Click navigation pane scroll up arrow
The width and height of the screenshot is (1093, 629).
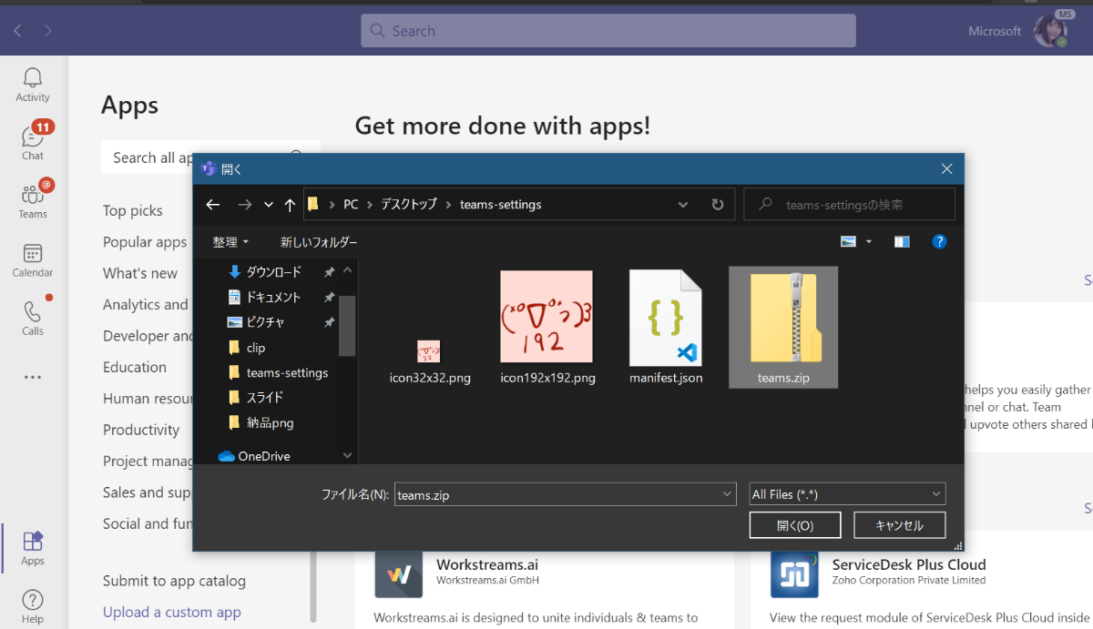click(347, 270)
